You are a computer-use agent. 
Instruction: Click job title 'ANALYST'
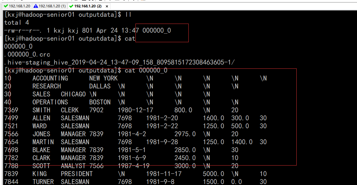coord(73,166)
